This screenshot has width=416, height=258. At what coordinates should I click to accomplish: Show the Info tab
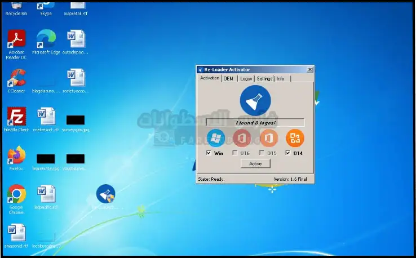tap(280, 79)
